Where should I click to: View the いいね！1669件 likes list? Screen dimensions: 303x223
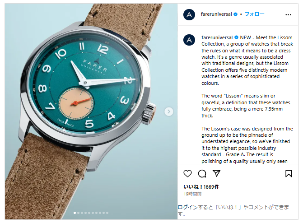(x=201, y=187)
